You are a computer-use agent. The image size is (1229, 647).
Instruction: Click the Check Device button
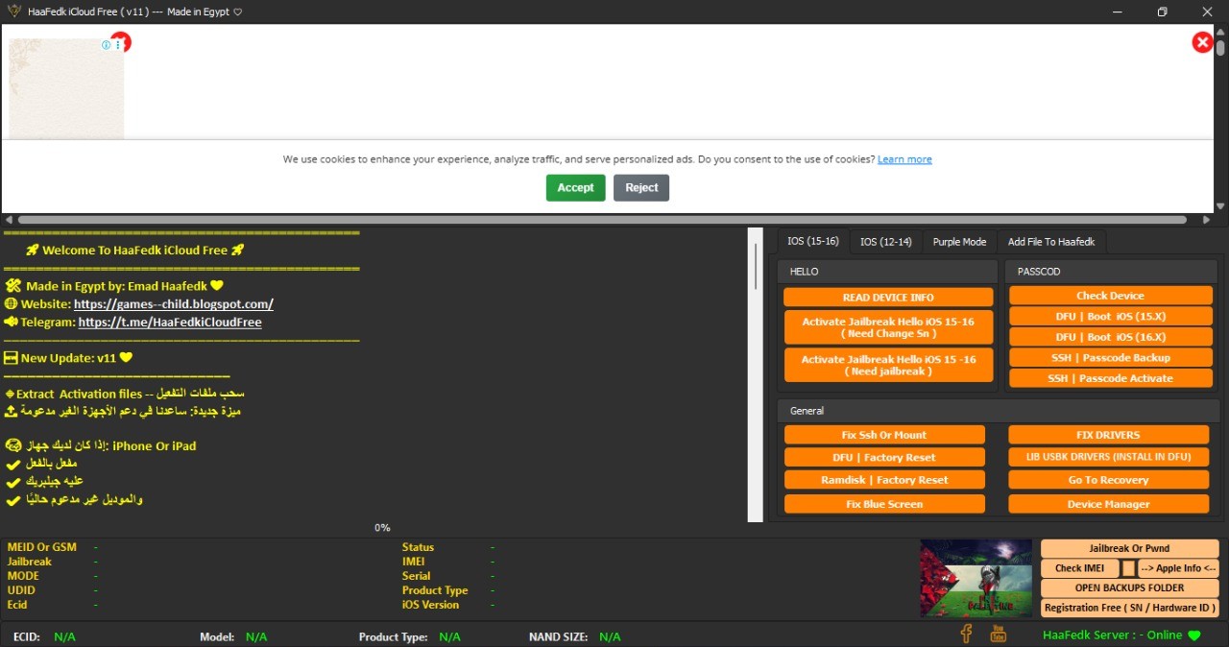click(x=1110, y=296)
